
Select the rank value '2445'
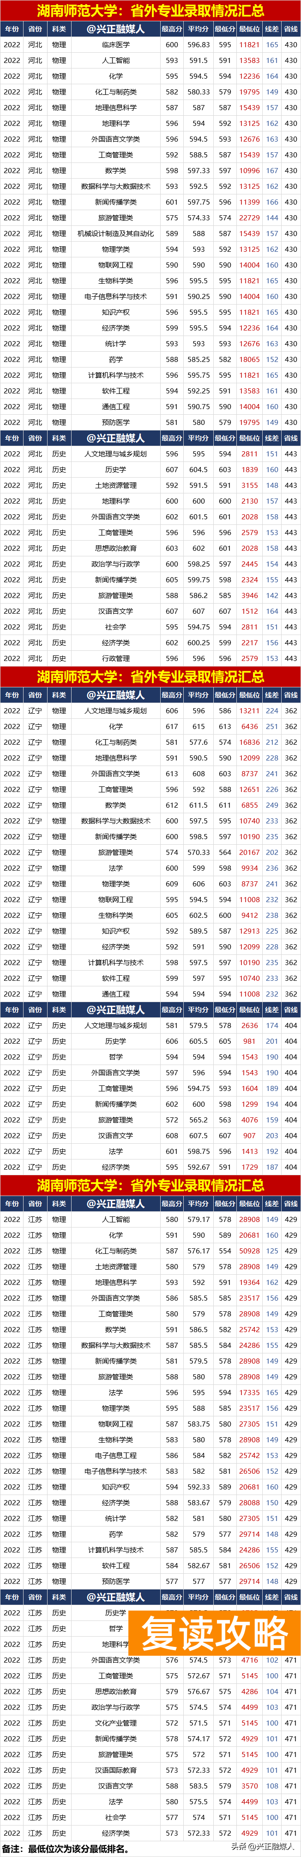click(249, 564)
